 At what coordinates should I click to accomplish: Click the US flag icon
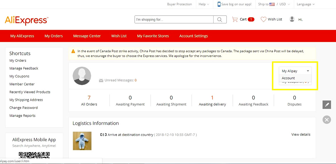click(x=272, y=4)
